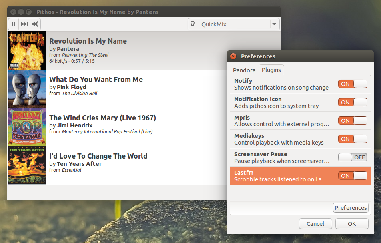381x243 pixels.
Task: Toggle the Notify plugin switch
Action: point(353,84)
